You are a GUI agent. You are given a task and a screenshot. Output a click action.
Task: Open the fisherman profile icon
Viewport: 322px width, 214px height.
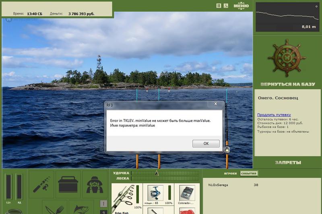pos(95,184)
